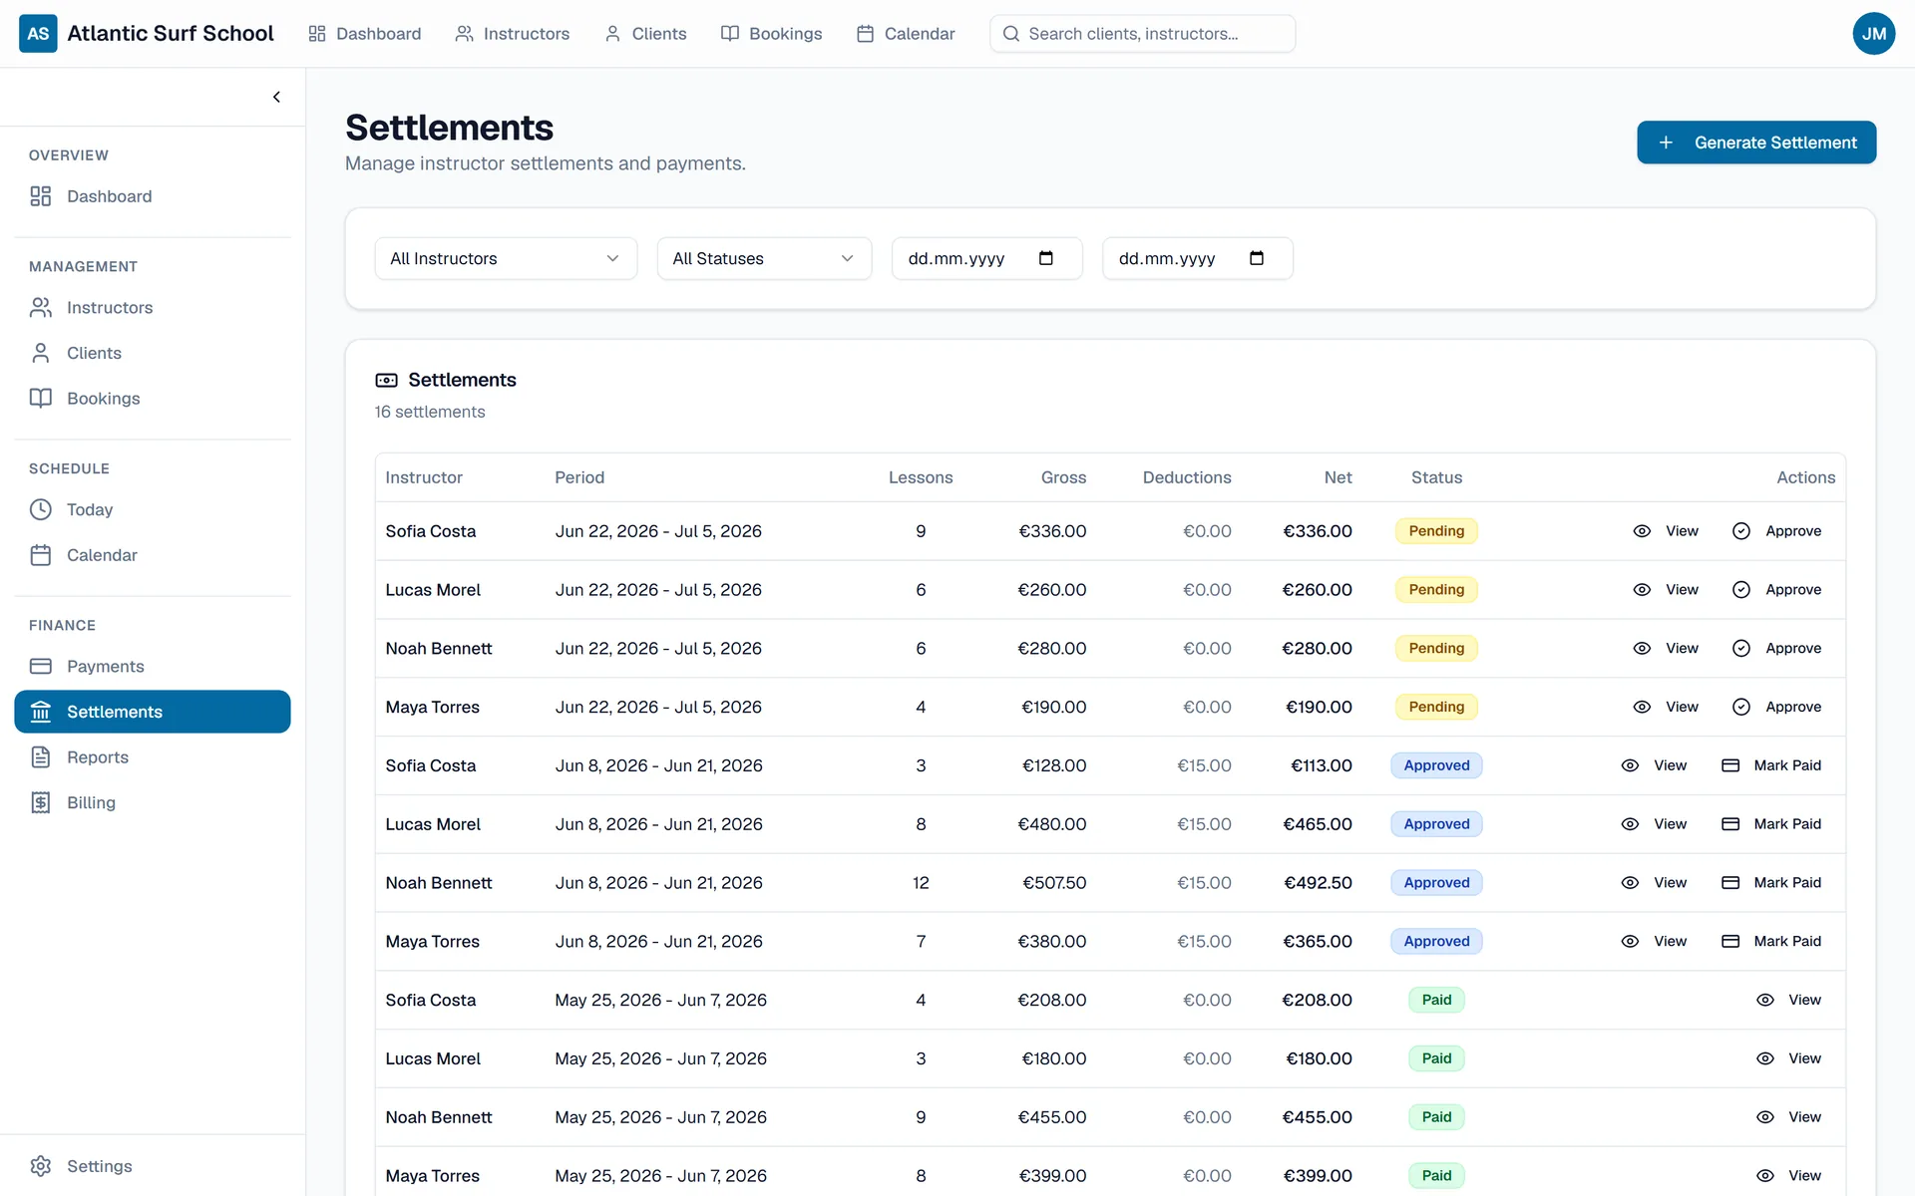Approve Sofia Costa's €336.00 settlement

pos(1776,531)
